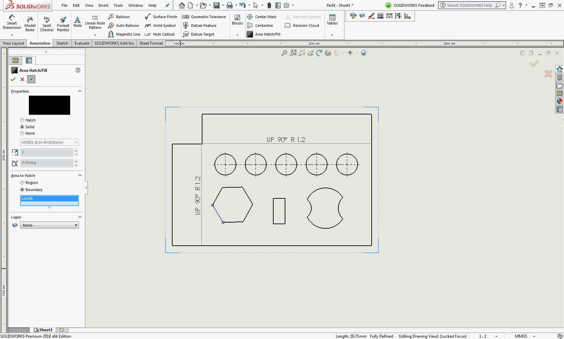Select the Smart Dimension tool

[12, 22]
